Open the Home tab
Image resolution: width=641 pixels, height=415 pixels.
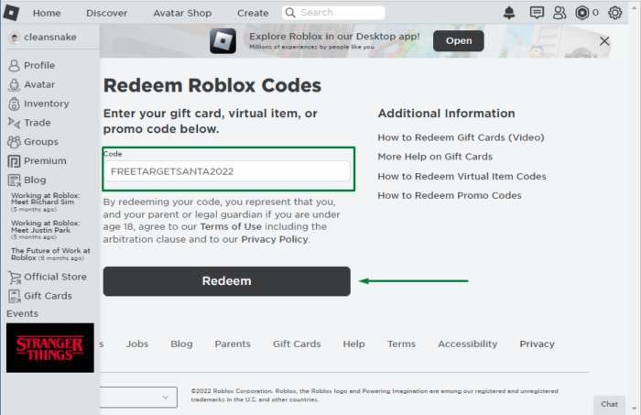tap(47, 13)
